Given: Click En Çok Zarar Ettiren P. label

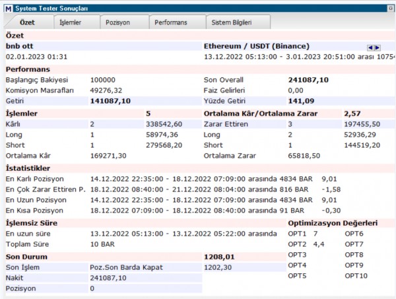Looking at the screenshot, I should 46,189.
